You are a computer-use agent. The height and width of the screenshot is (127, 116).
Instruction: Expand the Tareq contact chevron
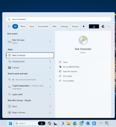click(50, 106)
